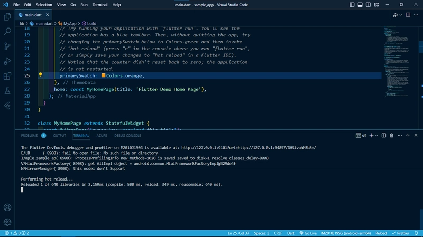Toggle Go Live server in status bar
Viewport: 423px width, 237px height.
[x=307, y=233]
